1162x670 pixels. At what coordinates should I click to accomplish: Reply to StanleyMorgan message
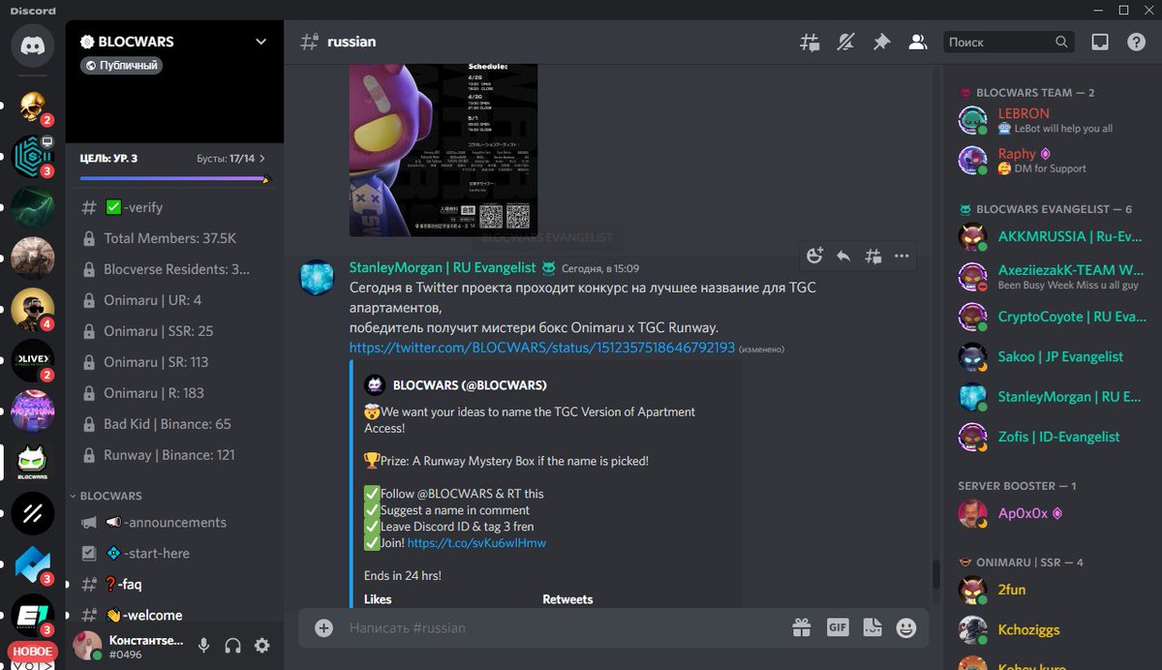[x=843, y=256]
